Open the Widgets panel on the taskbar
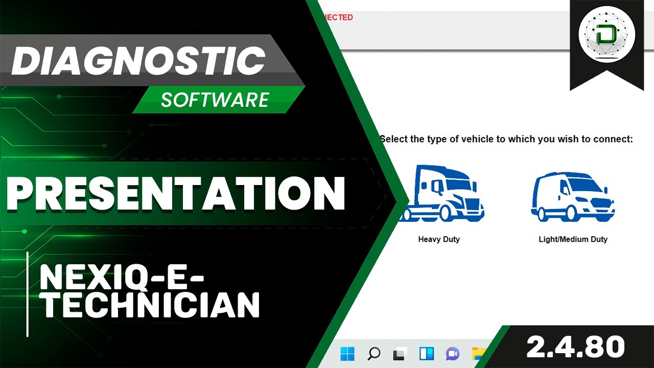Viewport: 654px width, 368px height. pos(426,353)
